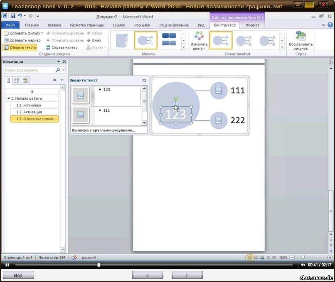The width and height of the screenshot is (335, 282).
Task: Click the zoom in plus button
Action: point(330,257)
